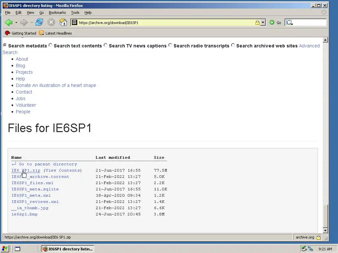The image size is (338, 253).
Task: Click the padlock icon in the status bar
Action: 319,237
